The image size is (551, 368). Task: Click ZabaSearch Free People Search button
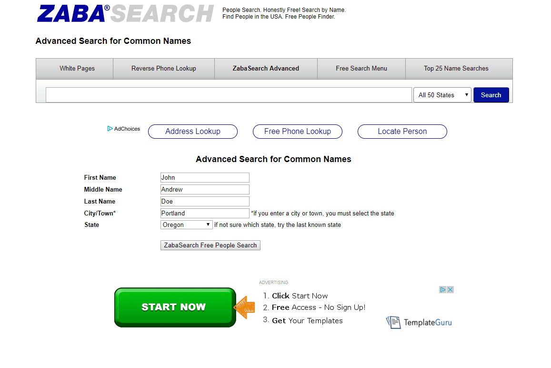(x=210, y=245)
